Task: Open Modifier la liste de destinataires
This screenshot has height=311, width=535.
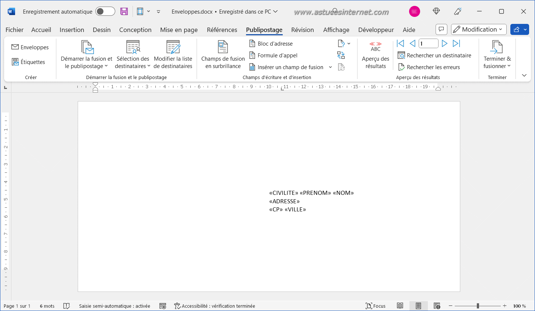Action: pos(173,55)
